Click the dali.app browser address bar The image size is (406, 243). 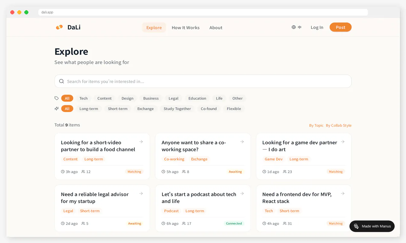pos(203,12)
